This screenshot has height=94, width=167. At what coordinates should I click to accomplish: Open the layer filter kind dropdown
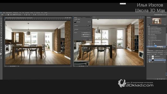click(150, 51)
